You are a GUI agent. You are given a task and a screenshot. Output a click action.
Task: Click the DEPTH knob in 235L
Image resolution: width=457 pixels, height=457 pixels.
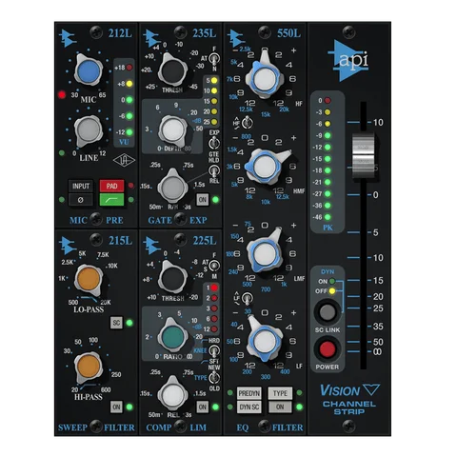pyautogui.click(x=172, y=130)
